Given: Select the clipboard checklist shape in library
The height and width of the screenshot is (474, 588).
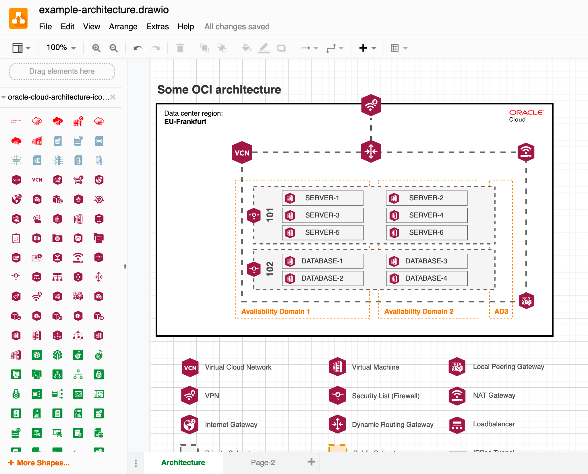Looking at the screenshot, I should tap(16, 238).
